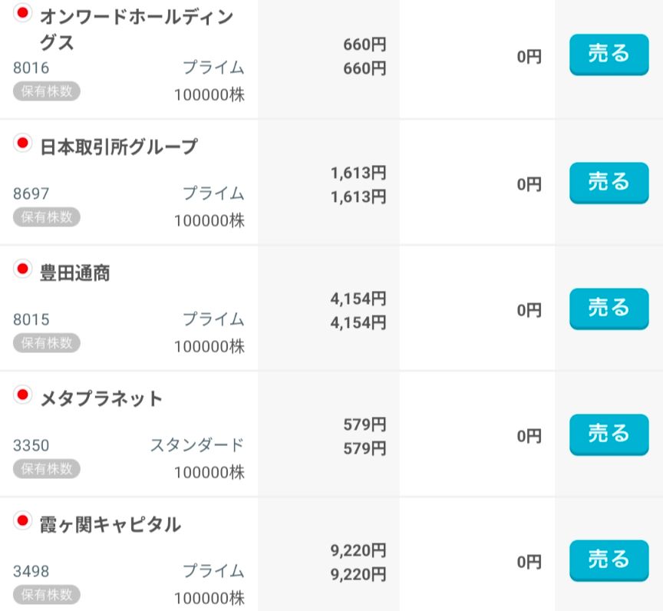Tap the Japan flag icon beside 日本取引所グループ
Image resolution: width=663 pixels, height=611 pixels.
(x=22, y=142)
